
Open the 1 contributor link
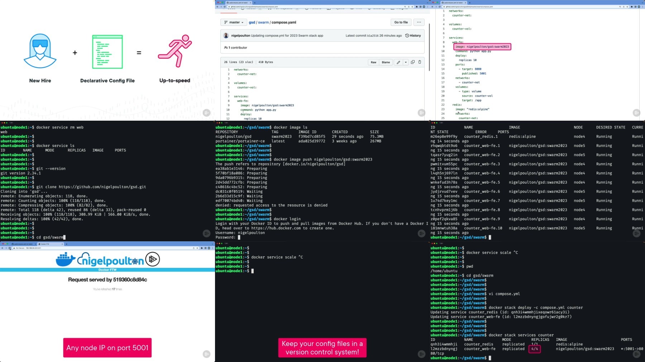pos(236,48)
